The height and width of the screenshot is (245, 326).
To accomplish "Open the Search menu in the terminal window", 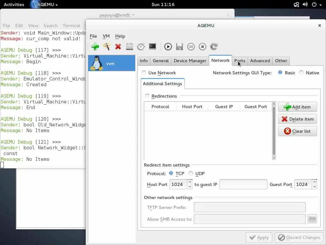I will tap(51, 26).
